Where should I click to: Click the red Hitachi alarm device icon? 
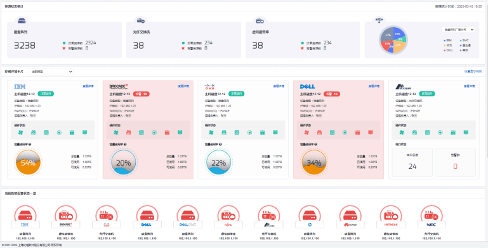(x=390, y=215)
